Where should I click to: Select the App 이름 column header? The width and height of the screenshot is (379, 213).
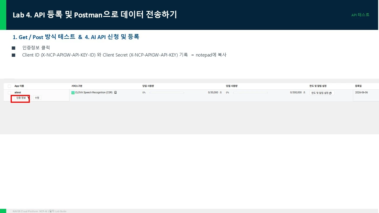tap(19, 86)
